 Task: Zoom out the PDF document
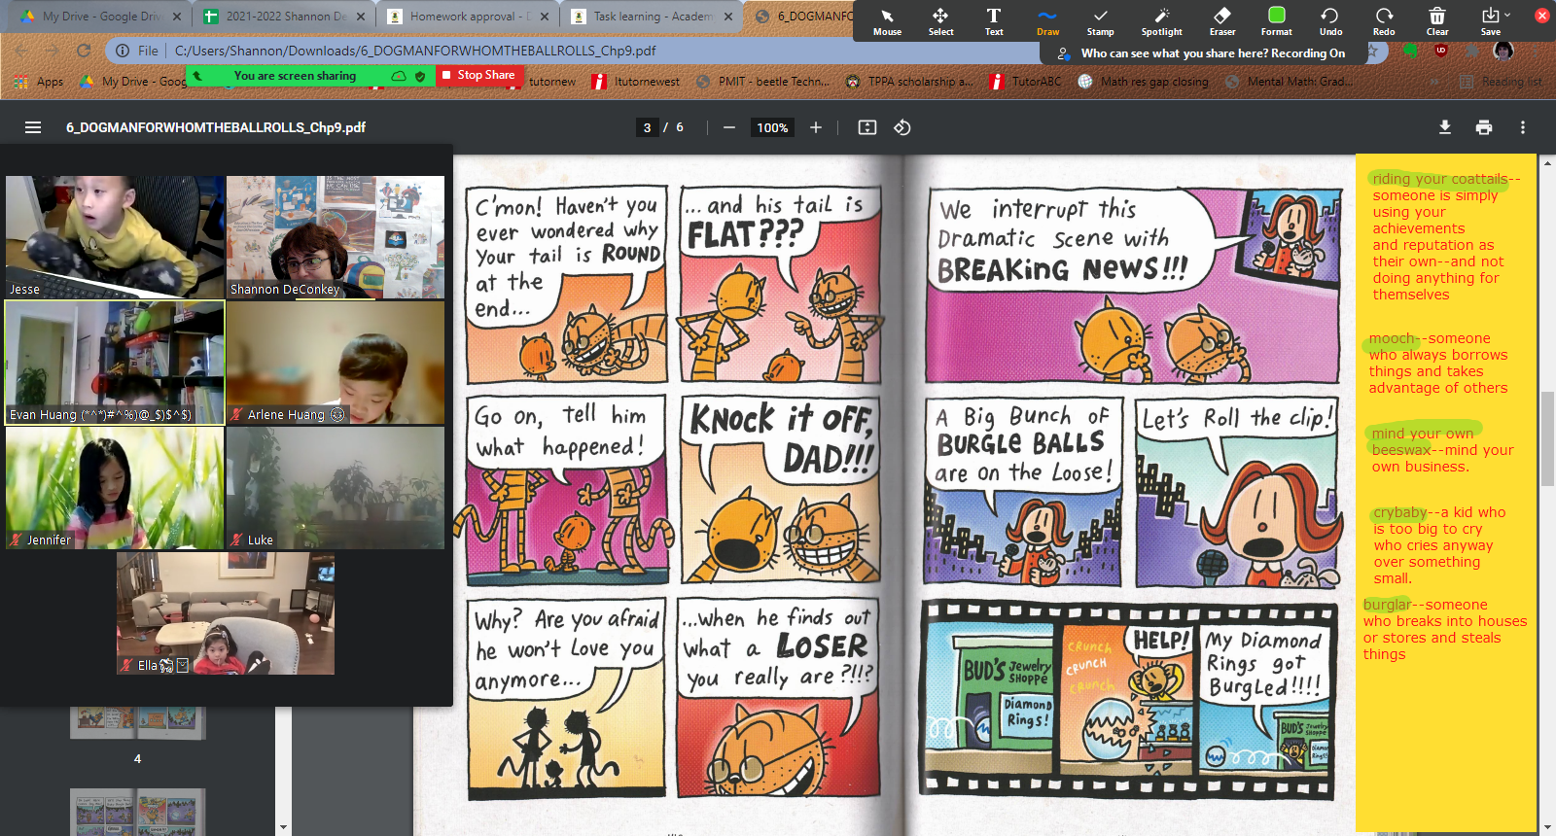coord(729,127)
